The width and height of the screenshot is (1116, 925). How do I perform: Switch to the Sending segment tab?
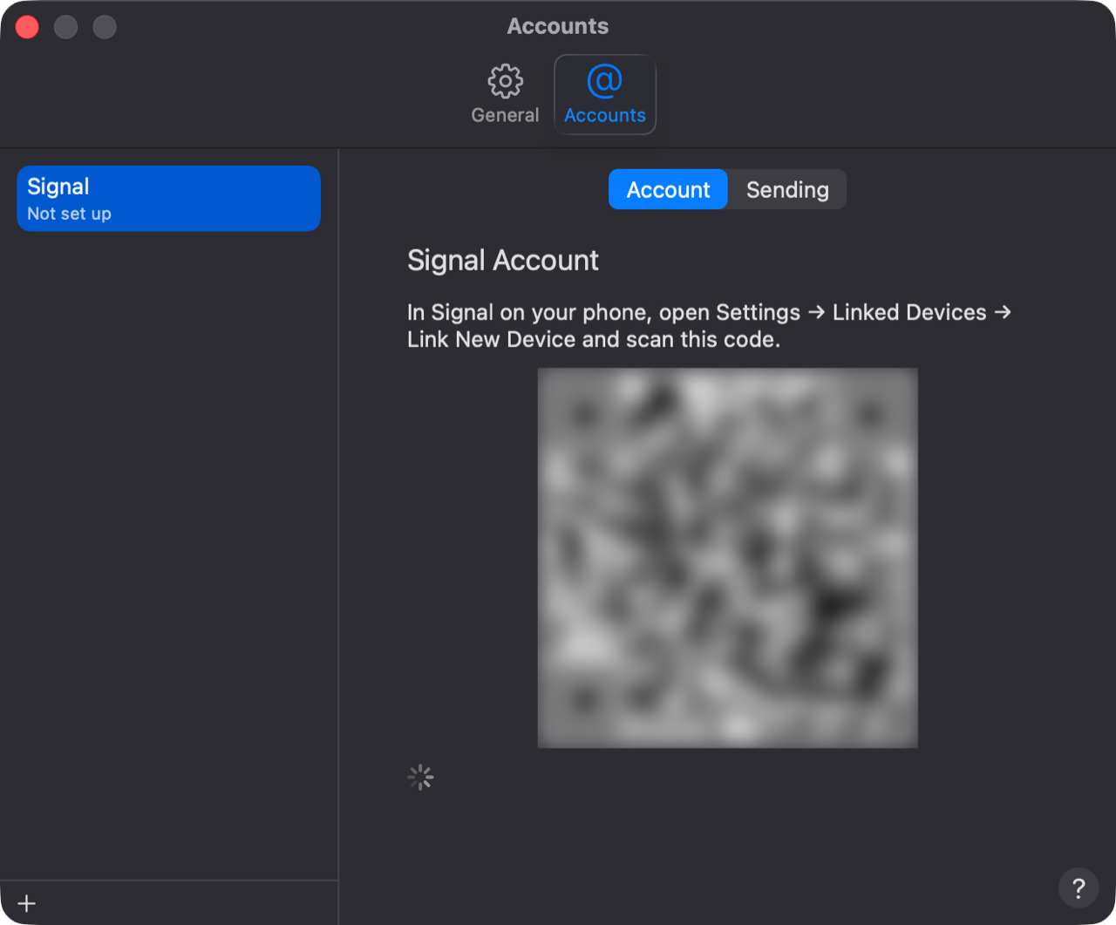(787, 189)
